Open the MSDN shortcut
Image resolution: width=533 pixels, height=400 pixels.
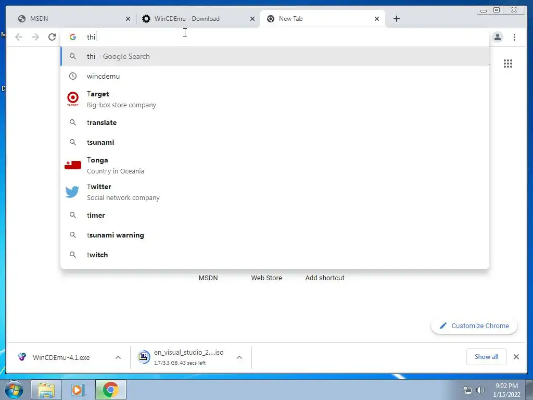tap(208, 278)
